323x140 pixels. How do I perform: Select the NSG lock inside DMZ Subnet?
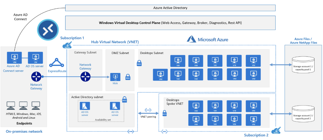[128, 77]
